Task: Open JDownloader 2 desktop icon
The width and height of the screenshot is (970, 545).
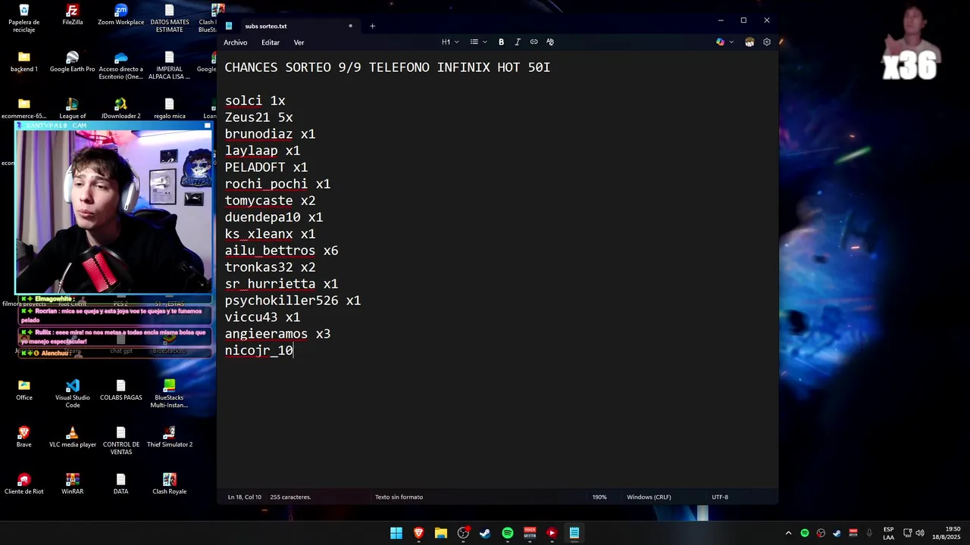Action: (x=121, y=107)
